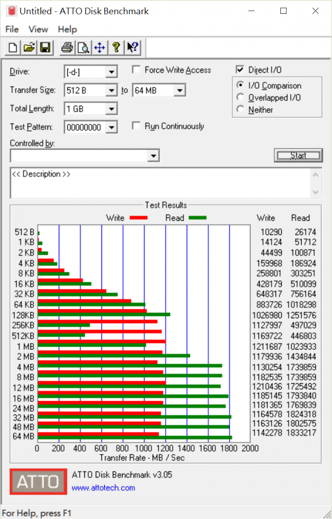Click the read value 446803
Viewport: 332px width, 519px height.
[x=303, y=336]
